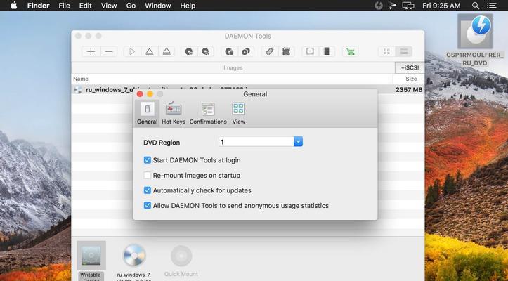Viewport: 508px width, 281px height.
Task: Open the Window menu
Action: pyautogui.click(x=158, y=6)
